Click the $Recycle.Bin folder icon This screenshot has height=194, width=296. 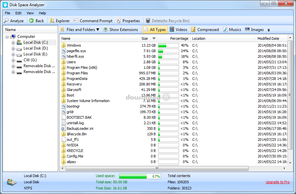click(x=64, y=134)
